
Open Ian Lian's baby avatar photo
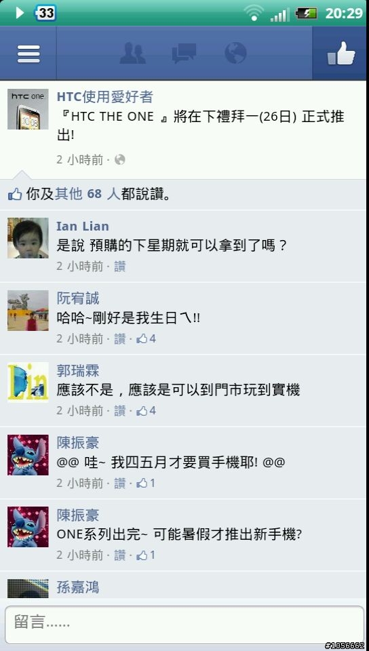[28, 238]
